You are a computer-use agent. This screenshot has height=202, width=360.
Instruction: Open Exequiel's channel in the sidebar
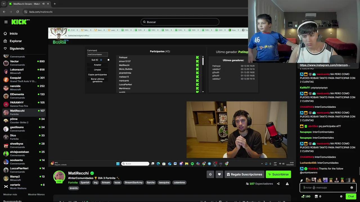pyautogui.click(x=24, y=79)
